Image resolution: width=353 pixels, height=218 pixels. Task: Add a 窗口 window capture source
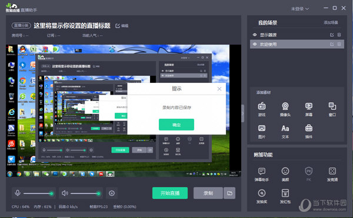332,109
